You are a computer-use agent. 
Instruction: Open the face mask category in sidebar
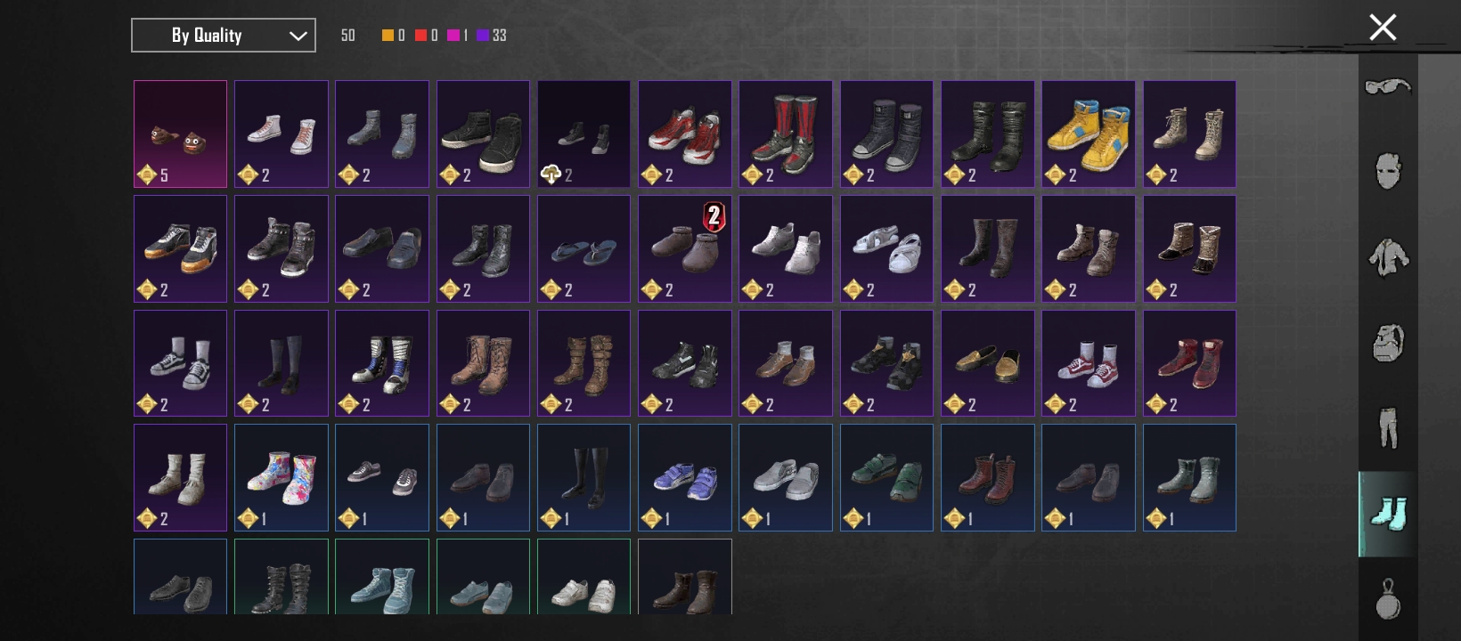[1388, 171]
